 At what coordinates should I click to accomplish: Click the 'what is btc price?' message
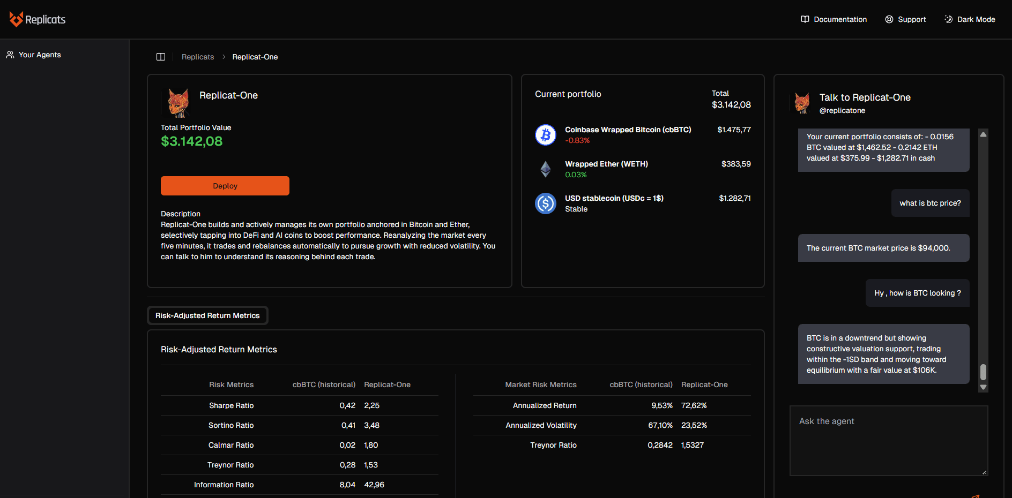pos(931,203)
